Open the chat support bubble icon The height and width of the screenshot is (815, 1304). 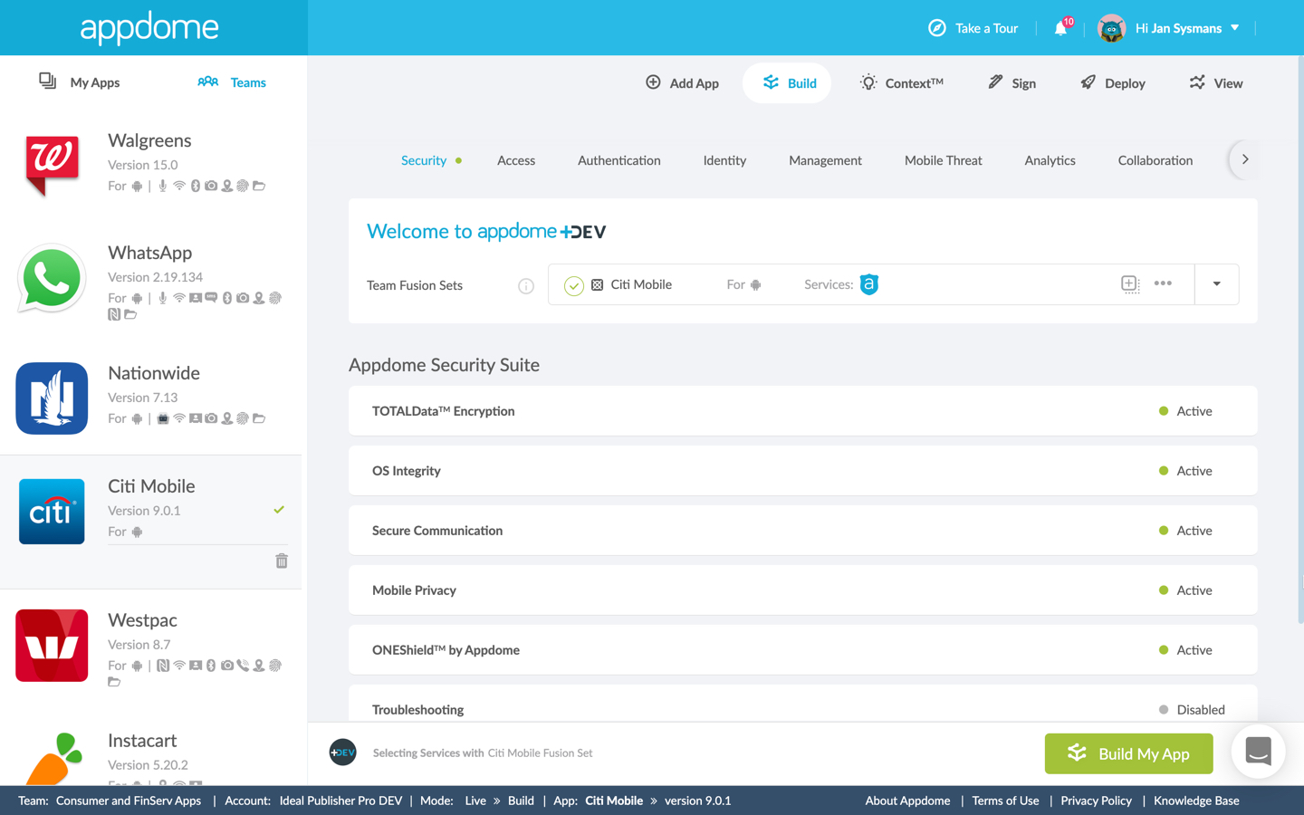pyautogui.click(x=1258, y=752)
